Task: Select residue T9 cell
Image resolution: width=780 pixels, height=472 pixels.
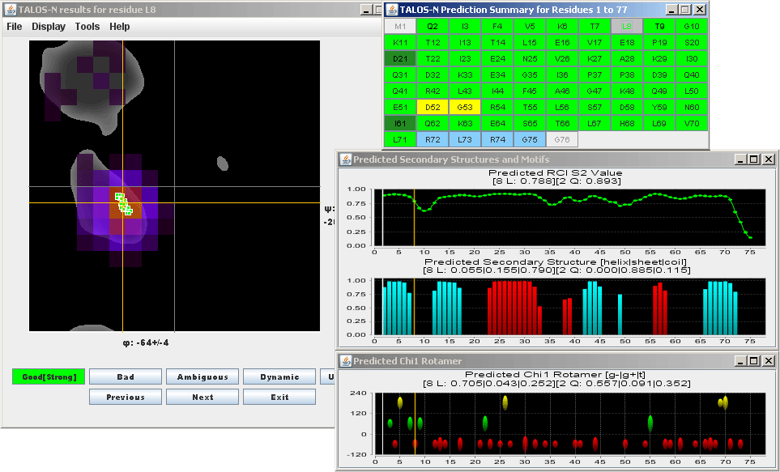Action: tap(659, 27)
